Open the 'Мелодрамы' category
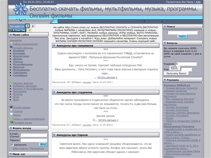This screenshot has width=211, height=158. 21,70
